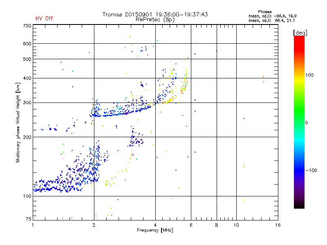This screenshot has width=327, height=245.
Task: Click the y-axis tick label '400'
Action: point(27,78)
